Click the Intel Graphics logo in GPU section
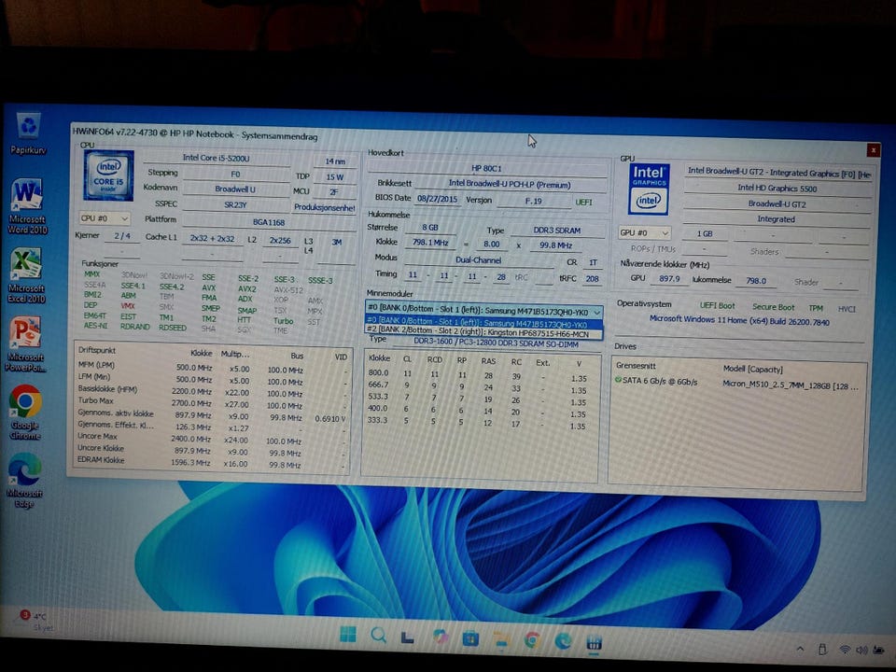 (x=650, y=189)
